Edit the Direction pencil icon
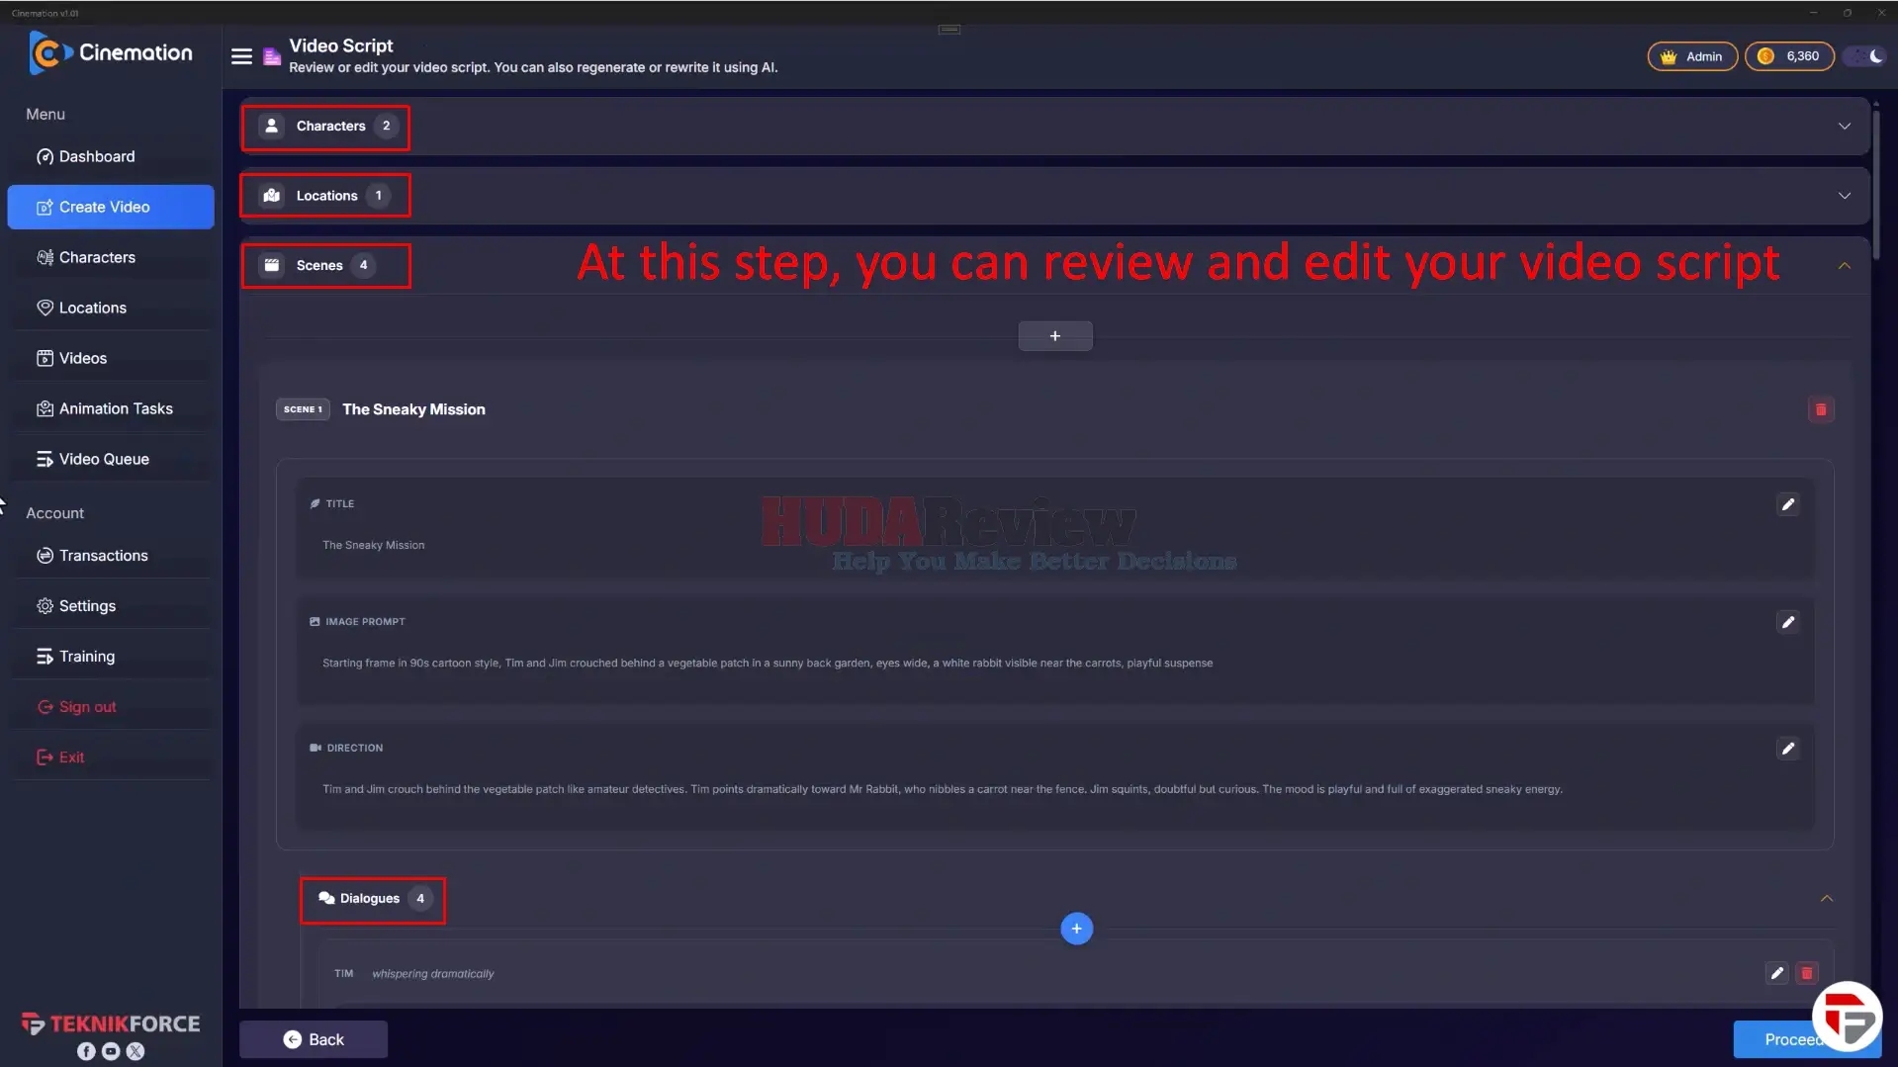The width and height of the screenshot is (1898, 1067). point(1787,749)
